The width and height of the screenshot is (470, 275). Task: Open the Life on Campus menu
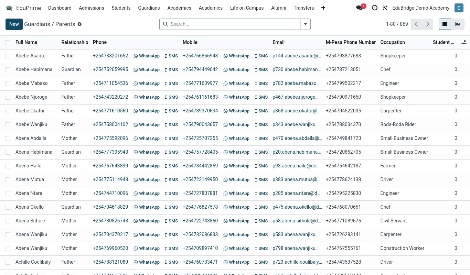(247, 8)
